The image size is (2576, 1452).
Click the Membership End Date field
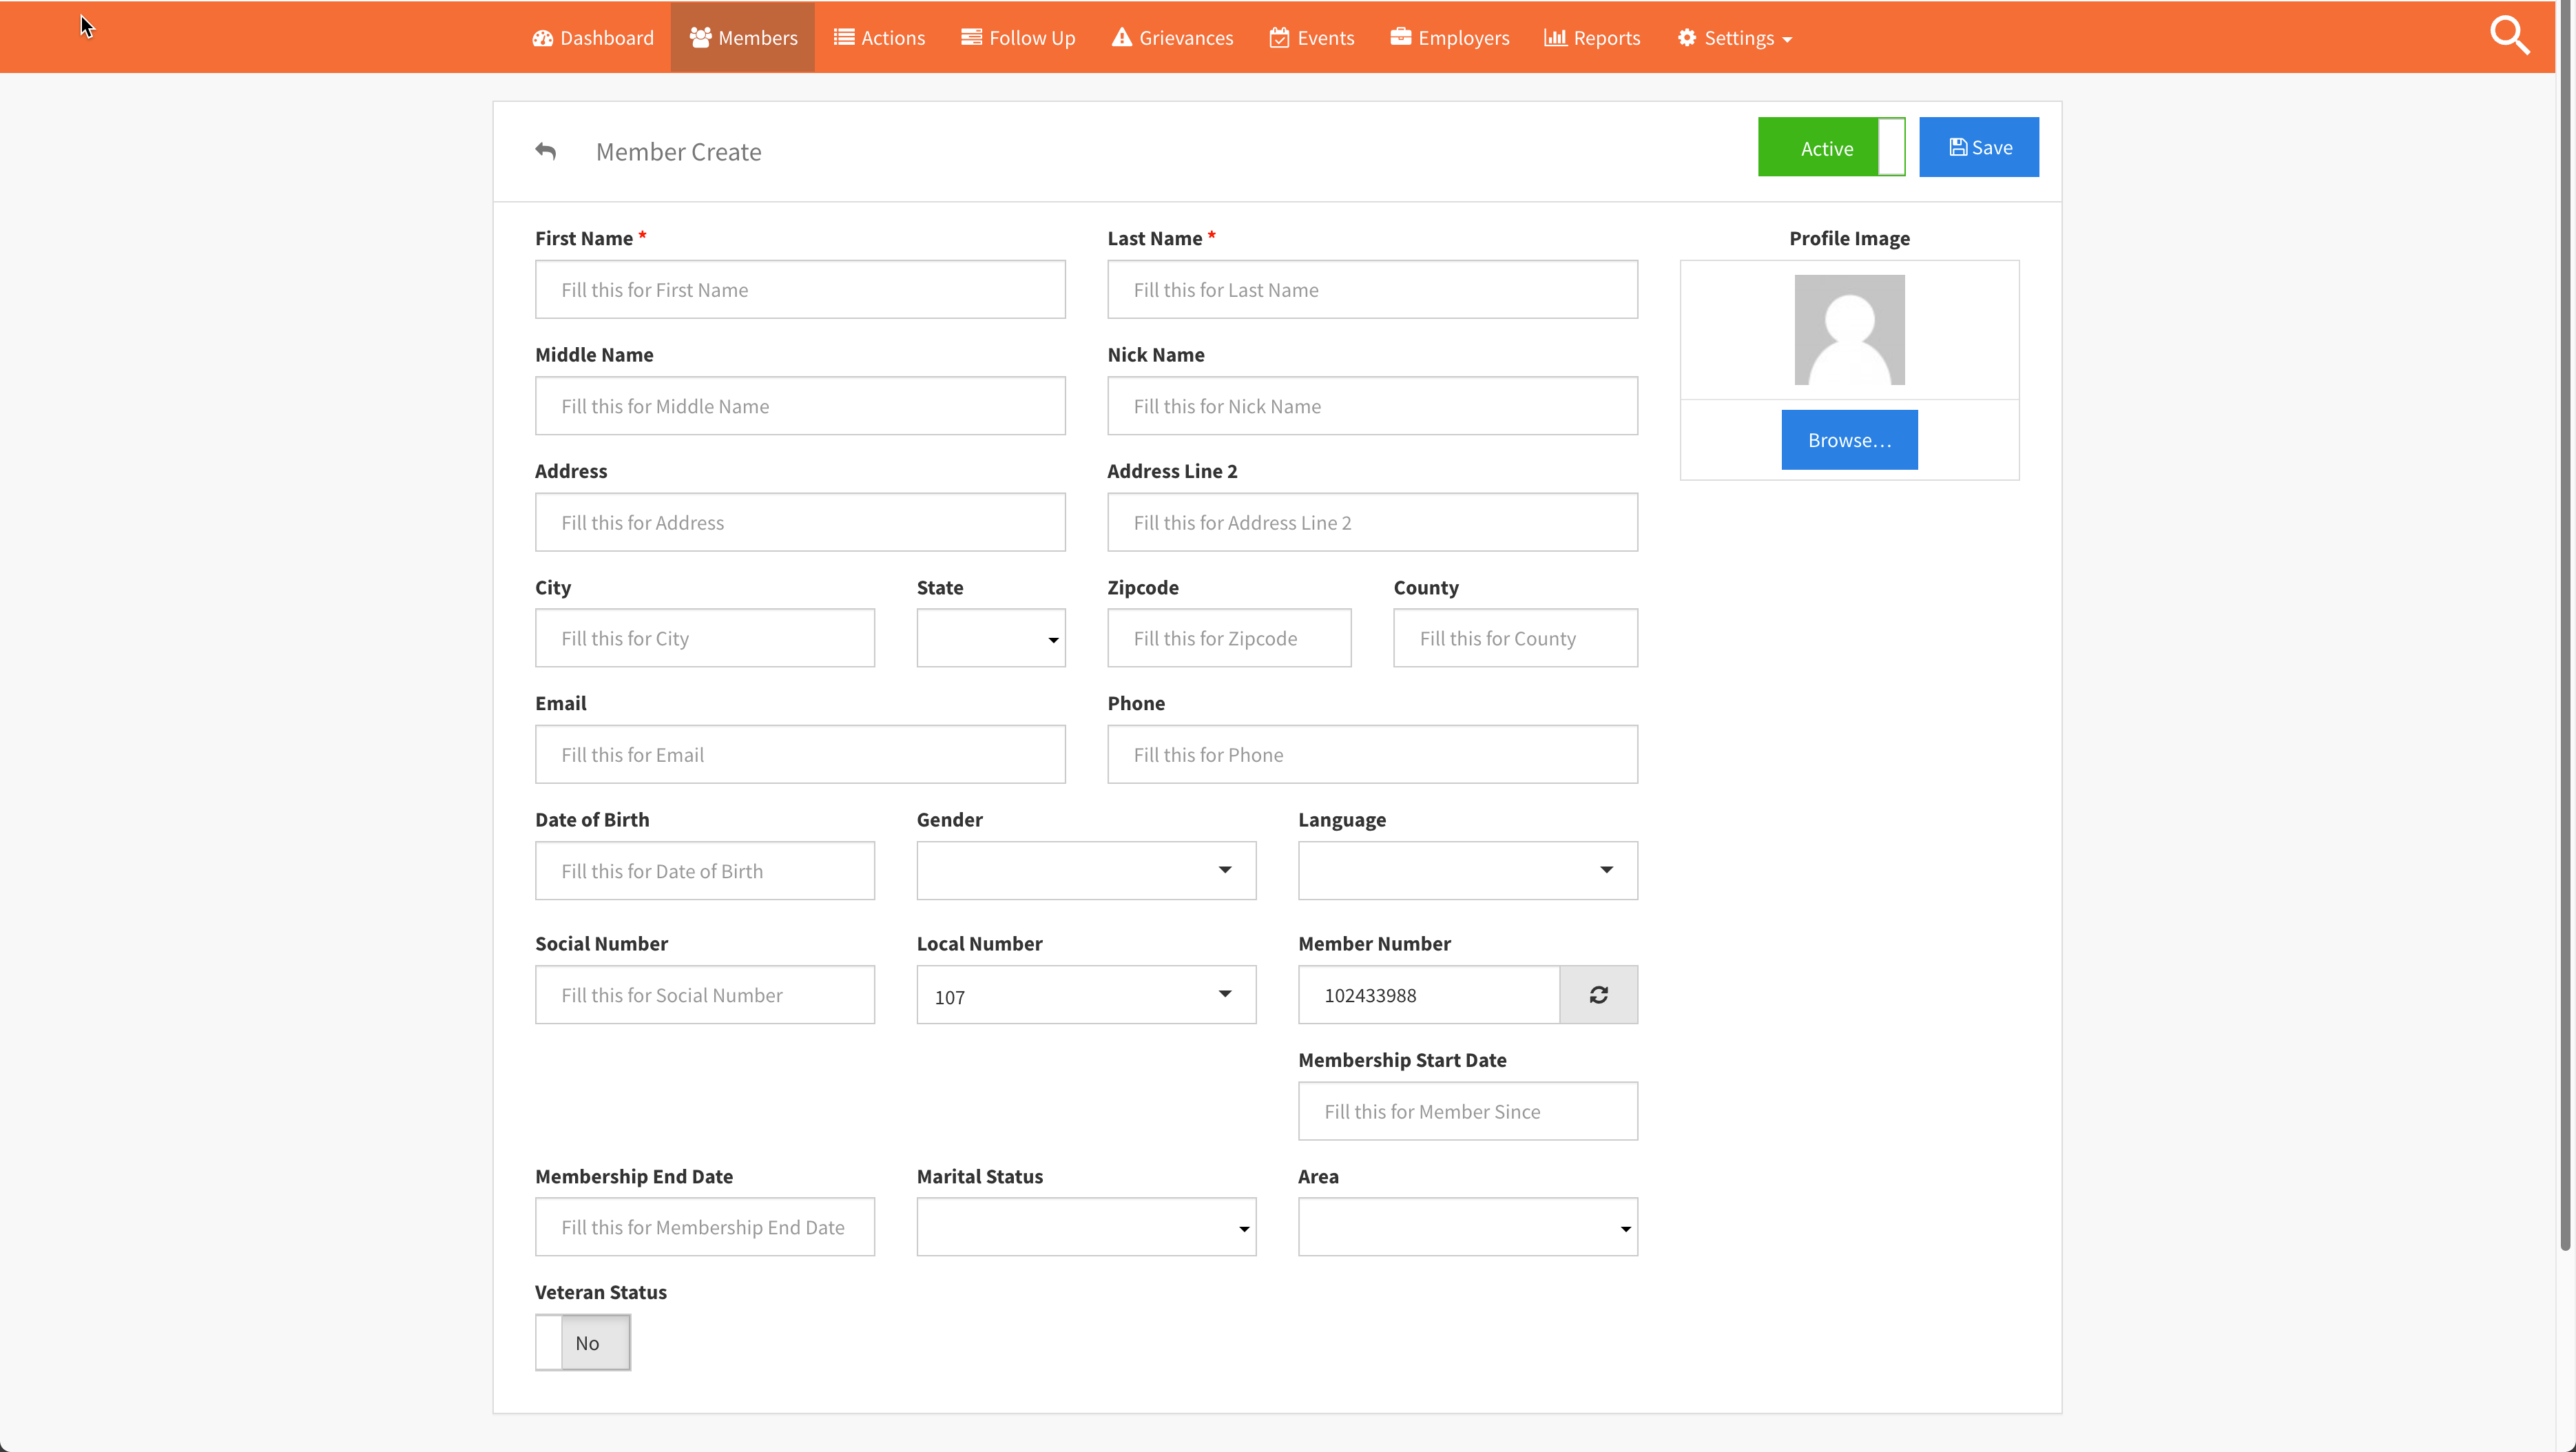pyautogui.click(x=705, y=1226)
